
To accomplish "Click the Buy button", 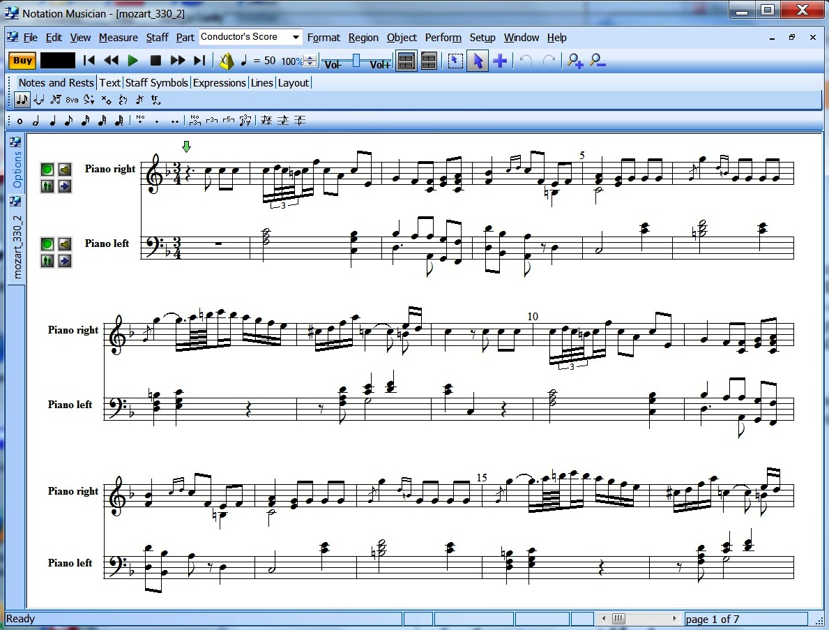I will pyautogui.click(x=22, y=61).
